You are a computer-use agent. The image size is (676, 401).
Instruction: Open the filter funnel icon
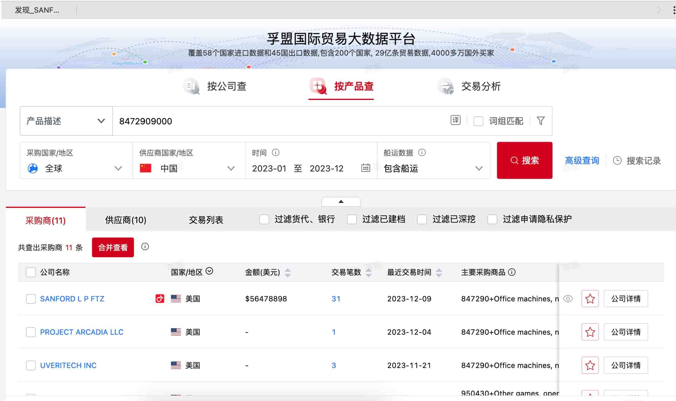[540, 121]
